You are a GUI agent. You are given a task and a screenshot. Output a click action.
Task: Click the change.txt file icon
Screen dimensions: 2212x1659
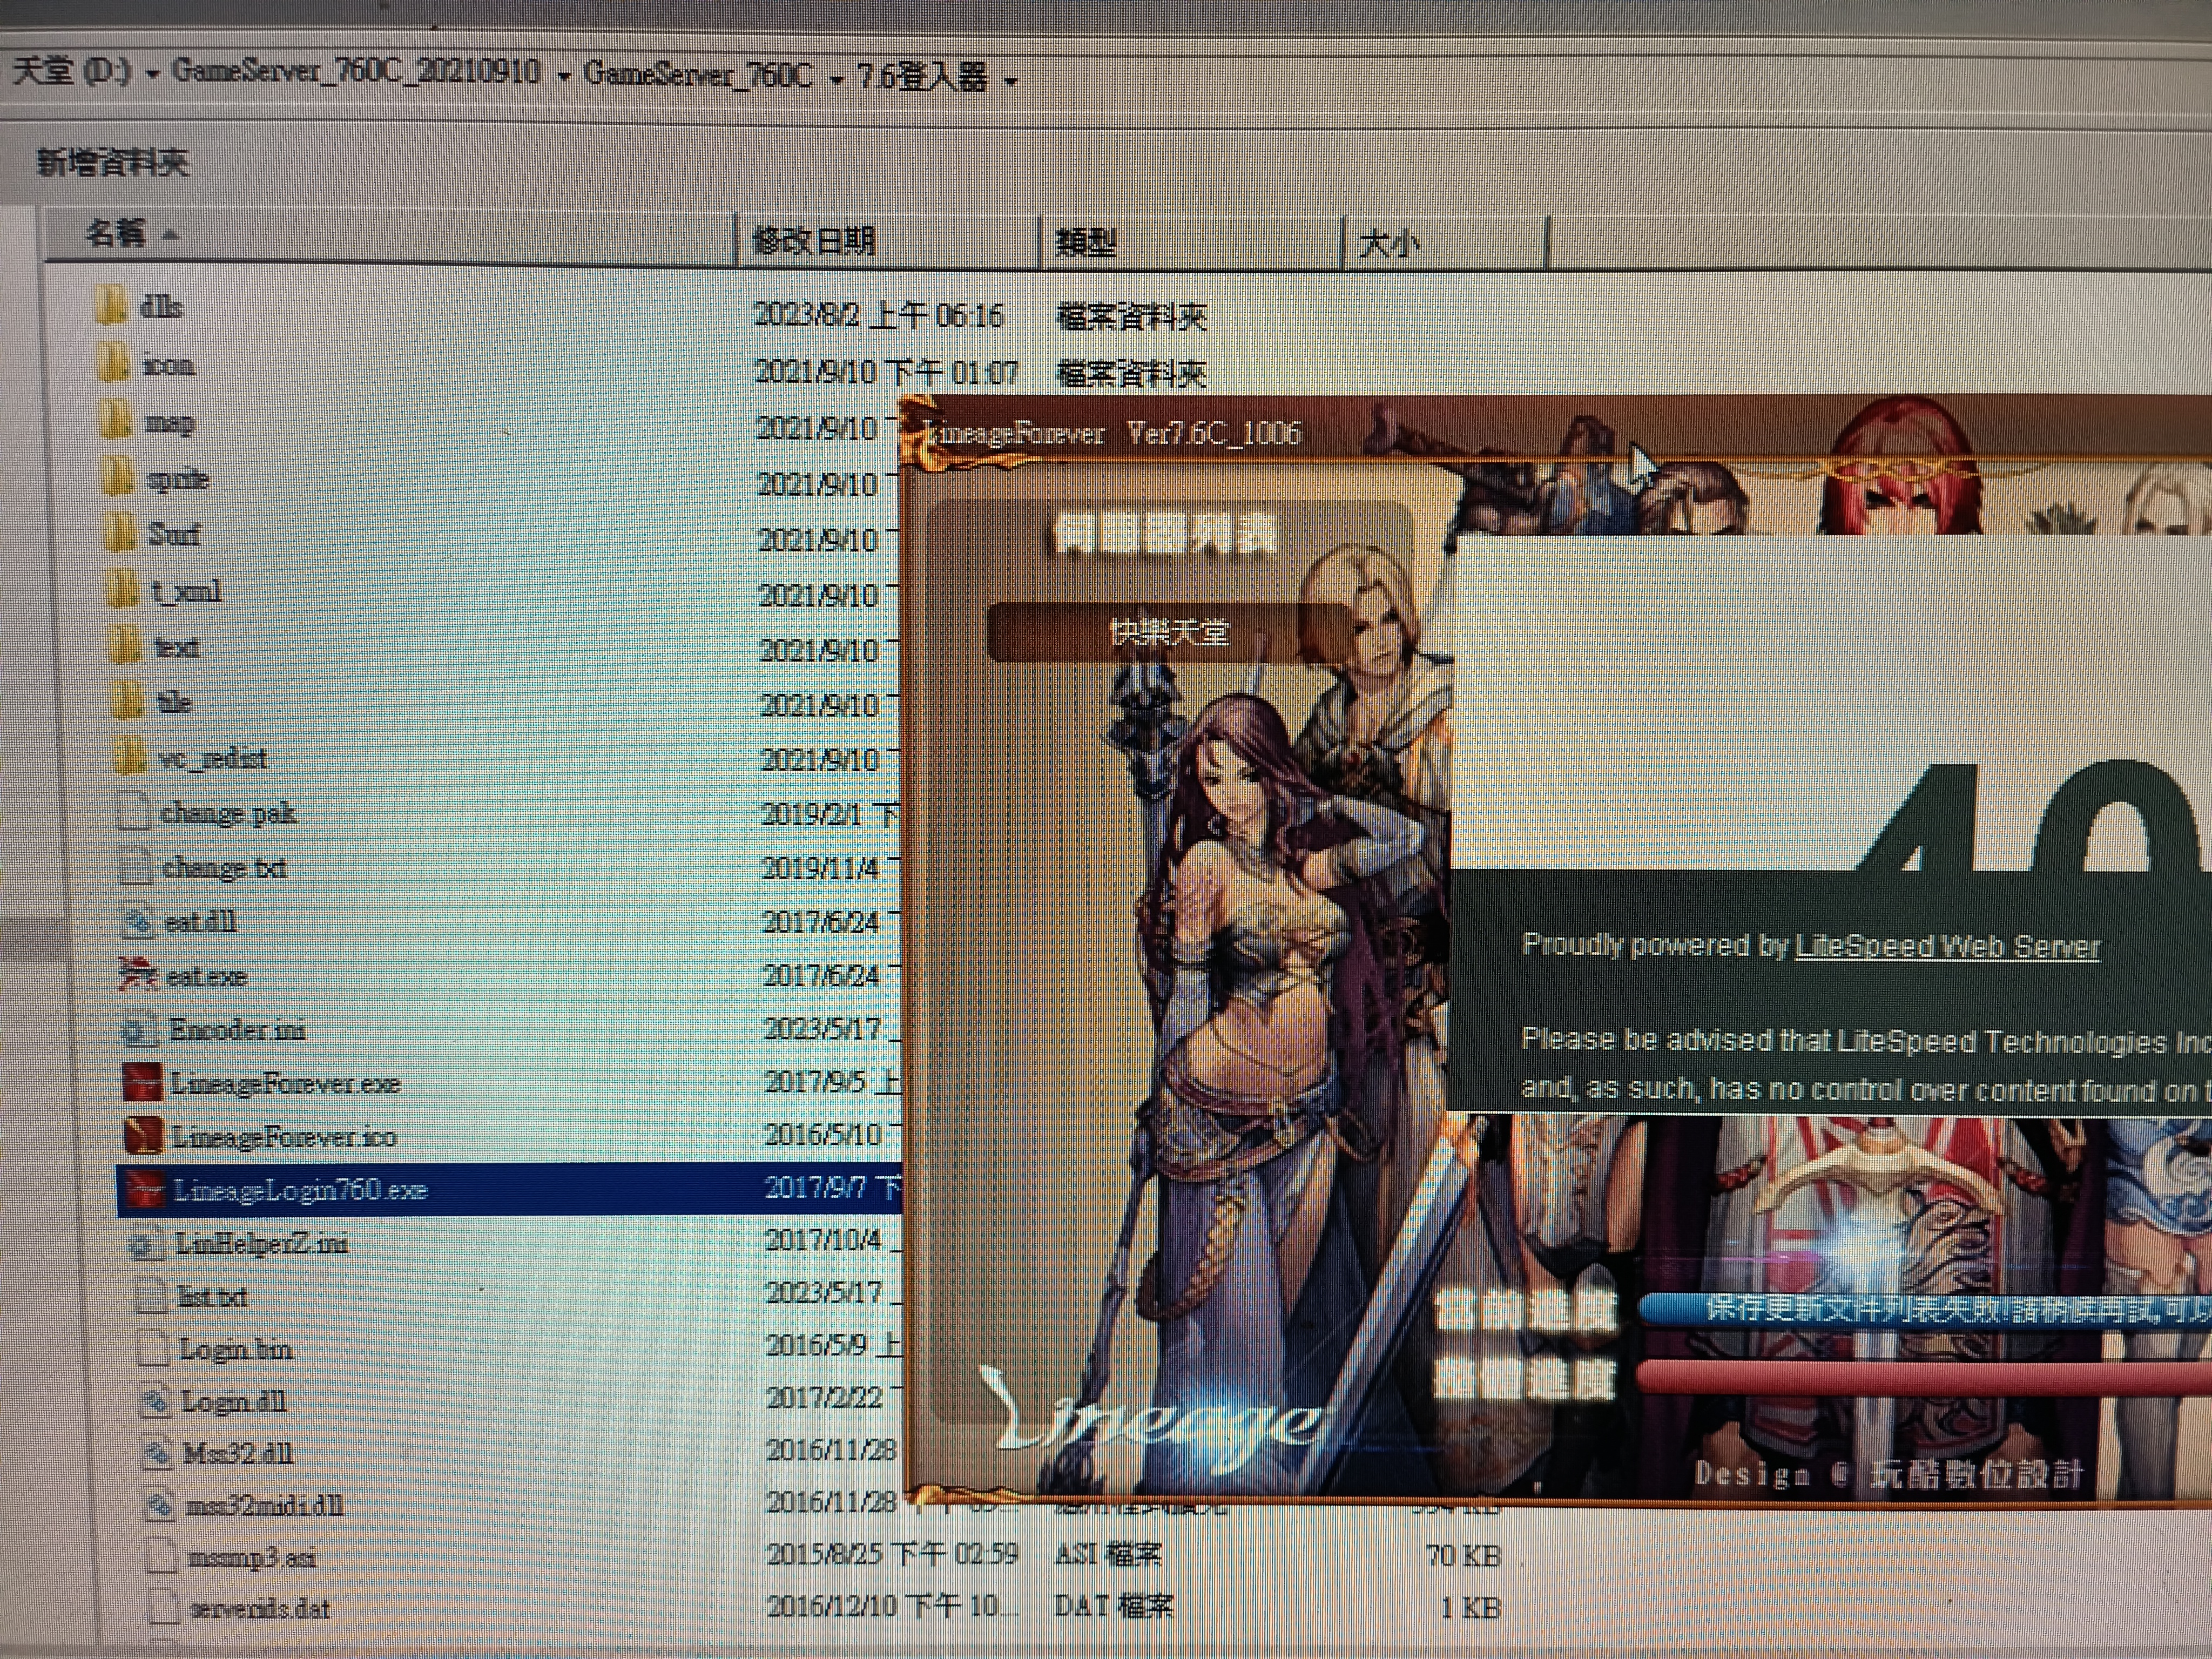pyautogui.click(x=135, y=866)
